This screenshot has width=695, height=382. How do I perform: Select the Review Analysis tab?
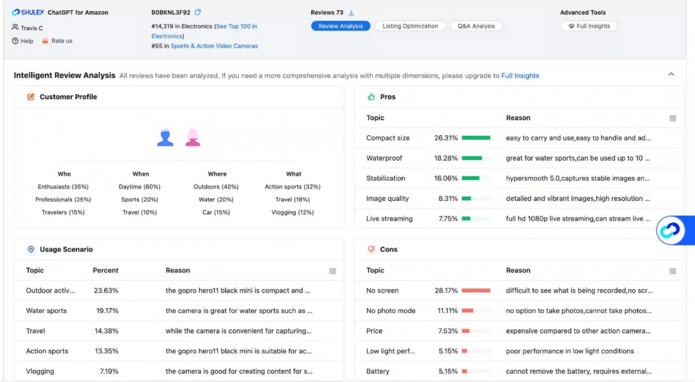coord(341,26)
